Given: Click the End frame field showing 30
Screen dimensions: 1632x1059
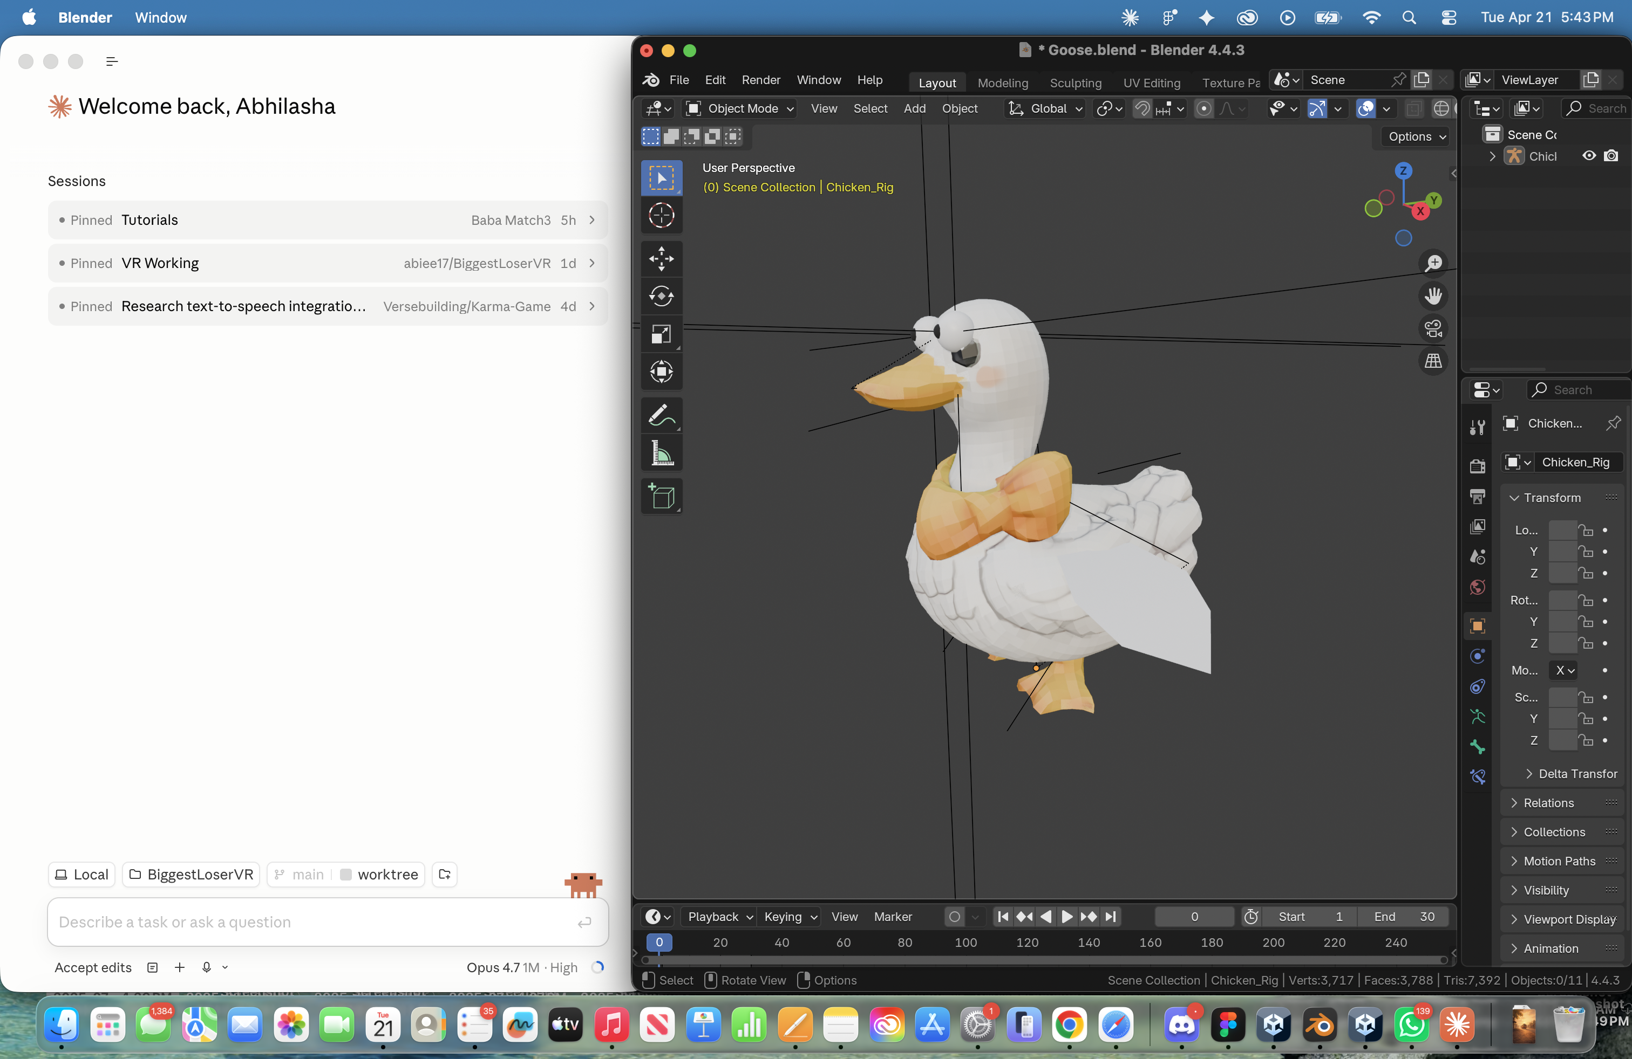Looking at the screenshot, I should [x=1404, y=917].
